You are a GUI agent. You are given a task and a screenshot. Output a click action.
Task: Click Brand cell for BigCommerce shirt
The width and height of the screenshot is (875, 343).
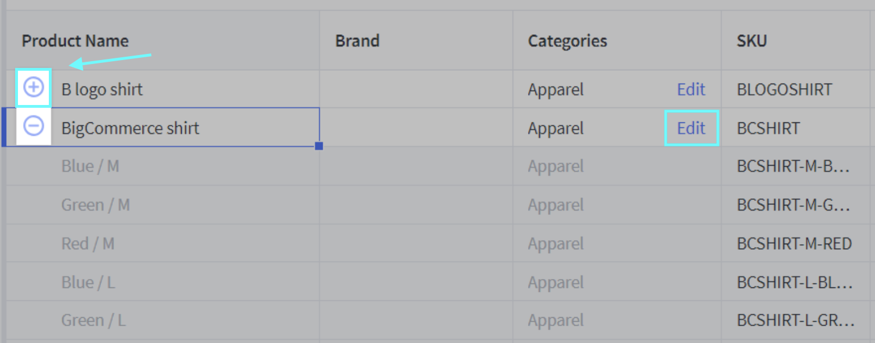click(x=415, y=128)
